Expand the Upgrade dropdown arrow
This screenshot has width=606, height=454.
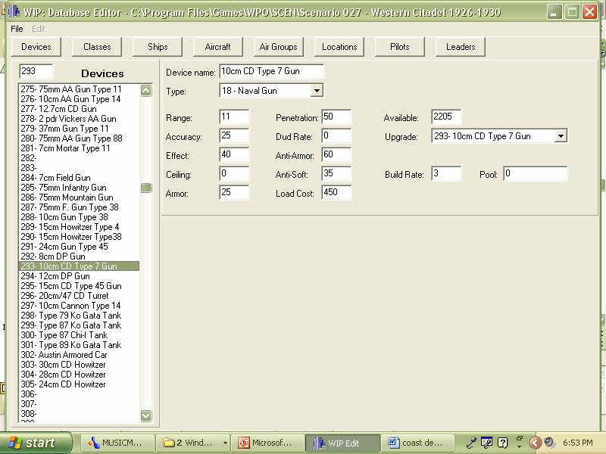click(561, 136)
